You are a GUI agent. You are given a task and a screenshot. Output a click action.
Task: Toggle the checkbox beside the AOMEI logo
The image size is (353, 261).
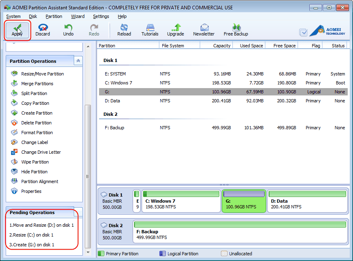click(x=303, y=32)
